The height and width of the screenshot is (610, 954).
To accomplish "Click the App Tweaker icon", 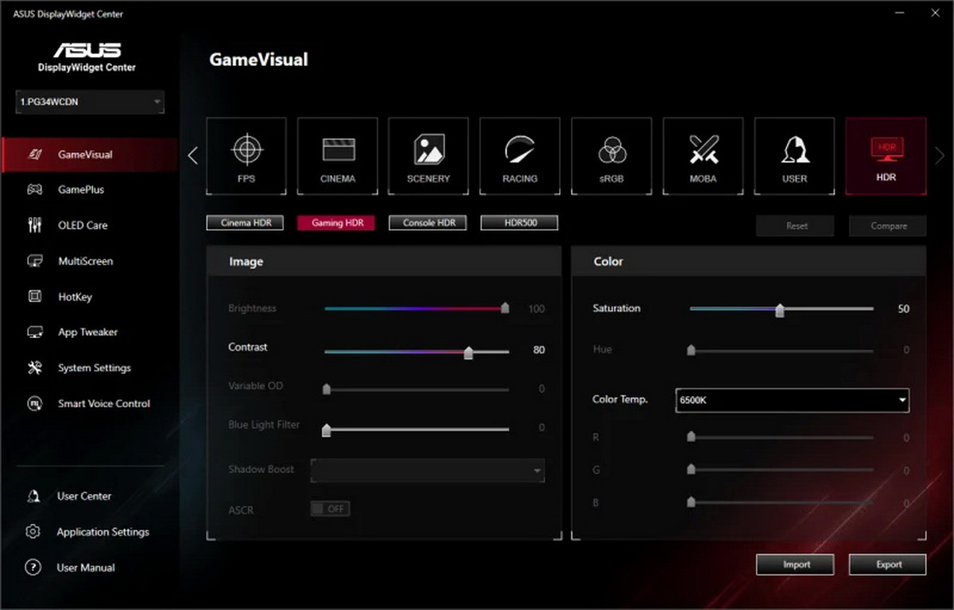I will (34, 332).
